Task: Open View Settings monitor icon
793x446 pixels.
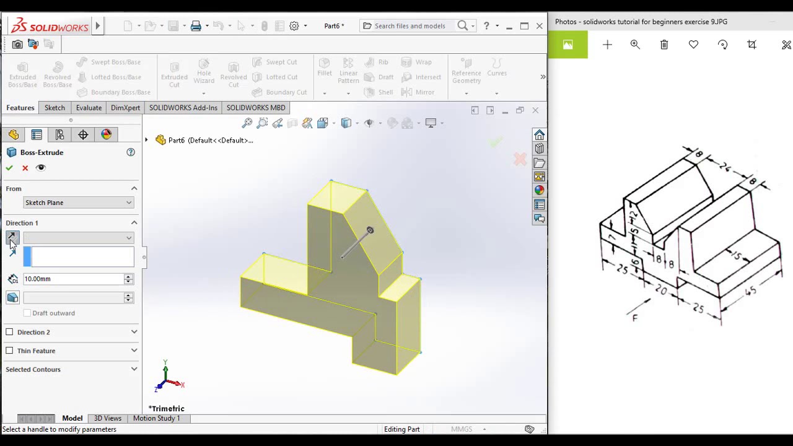Action: click(x=431, y=123)
